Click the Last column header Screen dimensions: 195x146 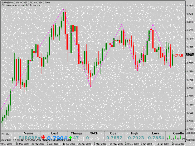coord(55,133)
